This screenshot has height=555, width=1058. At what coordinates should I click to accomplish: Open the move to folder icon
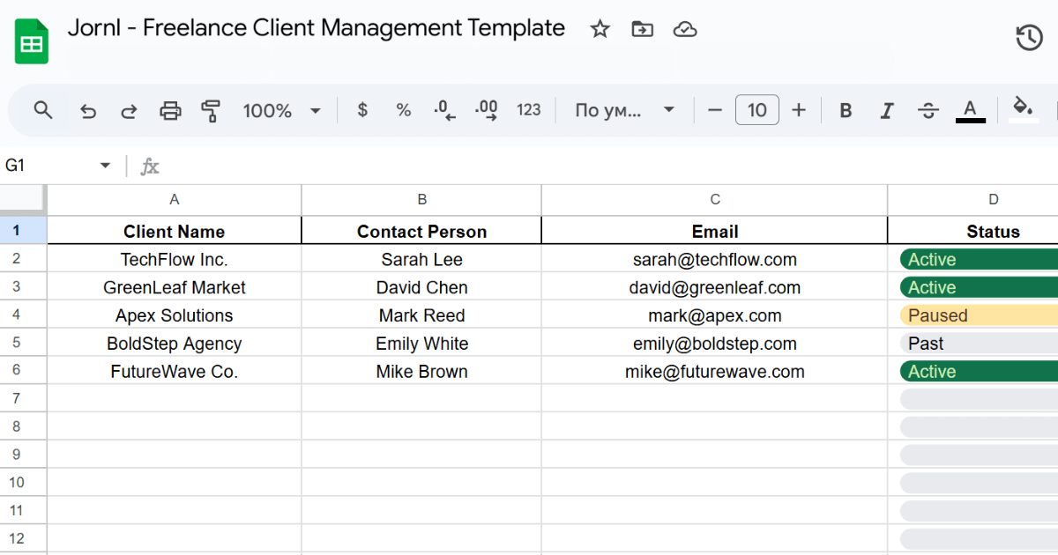643,29
